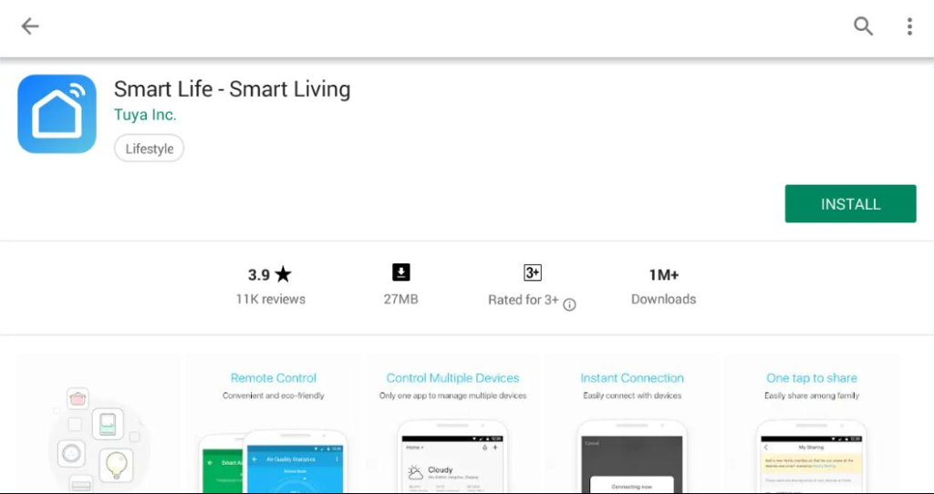Click the 3.9 star rating

pos(270,274)
